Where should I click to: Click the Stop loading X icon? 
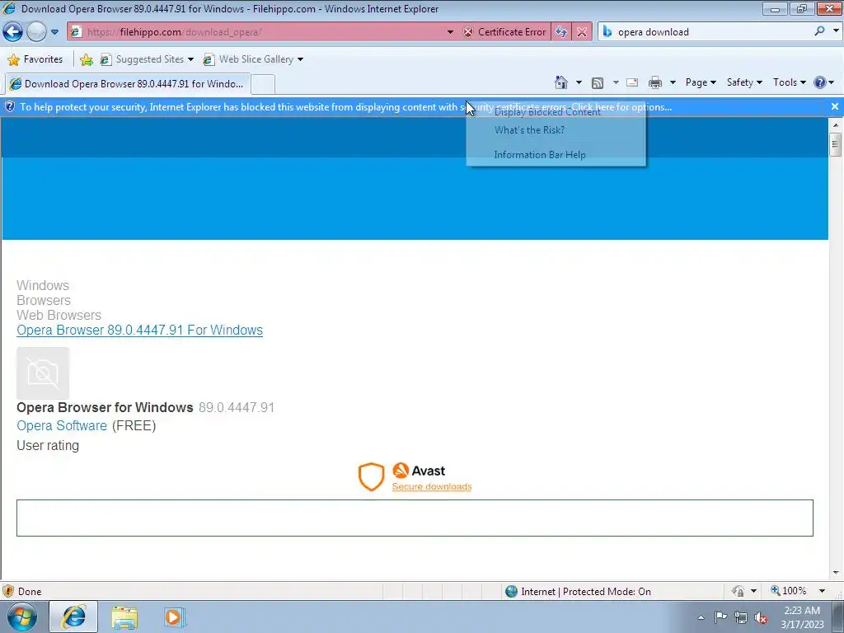[x=582, y=32]
